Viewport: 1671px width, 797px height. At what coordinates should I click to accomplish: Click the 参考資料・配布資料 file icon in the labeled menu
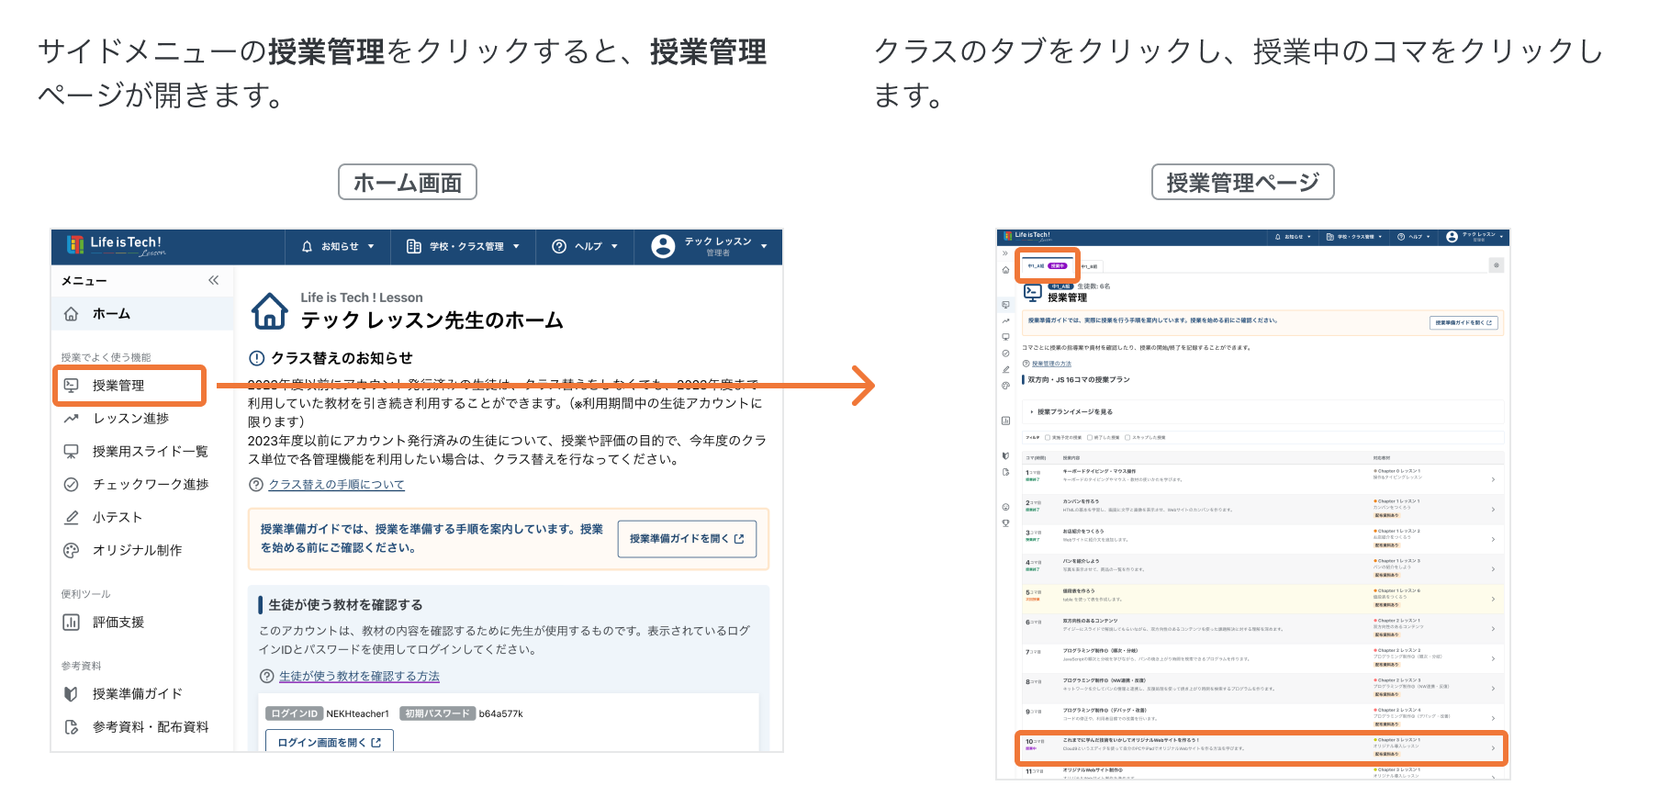[71, 727]
